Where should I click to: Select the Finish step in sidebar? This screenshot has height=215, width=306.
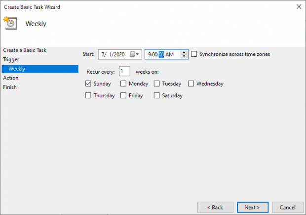click(x=10, y=87)
